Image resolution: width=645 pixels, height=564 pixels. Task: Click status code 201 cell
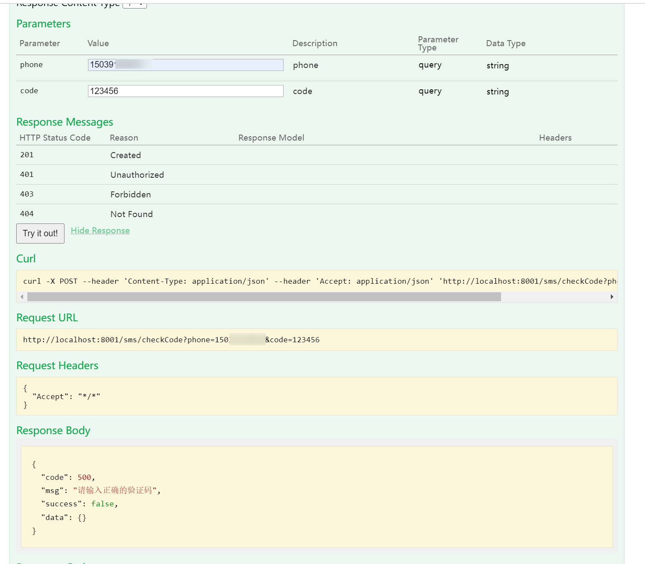27,155
